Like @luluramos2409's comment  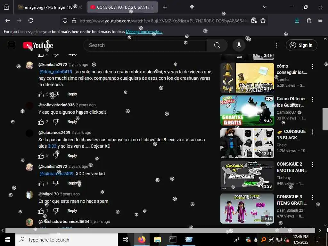[x=41, y=156]
